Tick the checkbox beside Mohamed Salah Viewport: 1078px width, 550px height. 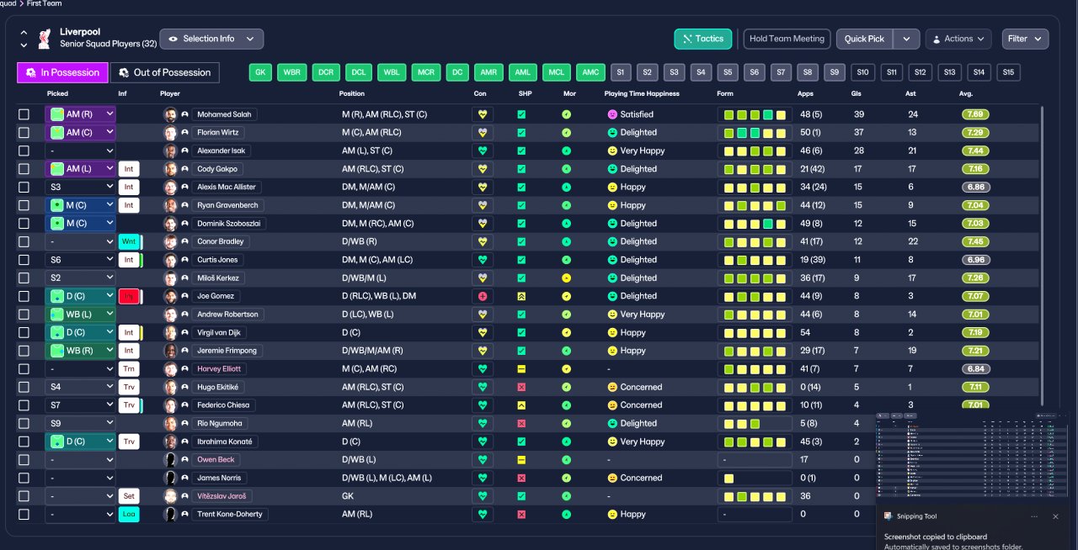pyautogui.click(x=24, y=114)
